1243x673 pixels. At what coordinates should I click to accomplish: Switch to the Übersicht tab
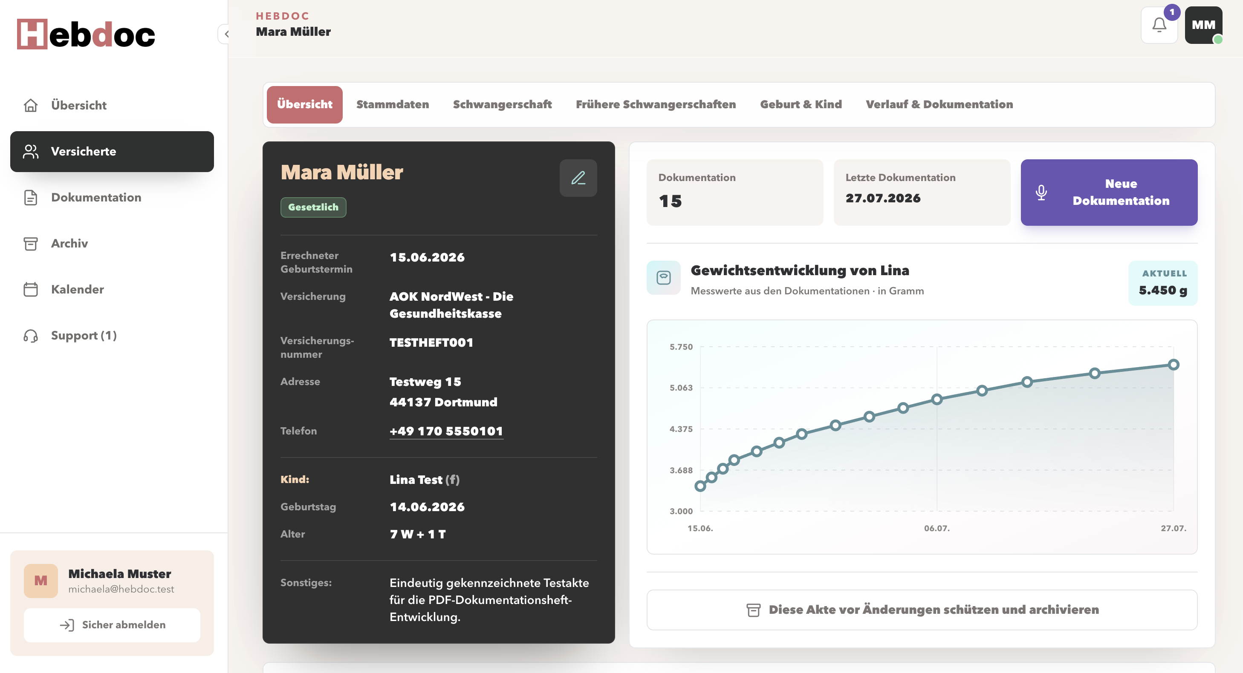tap(304, 105)
